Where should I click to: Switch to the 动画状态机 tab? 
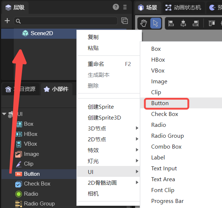183,7
